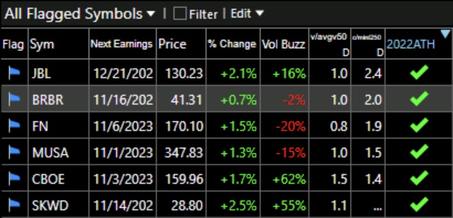Viewport: 453px width, 218px height.
Task: Click the 2022ATH checkmark in the FN row
Action: click(419, 126)
